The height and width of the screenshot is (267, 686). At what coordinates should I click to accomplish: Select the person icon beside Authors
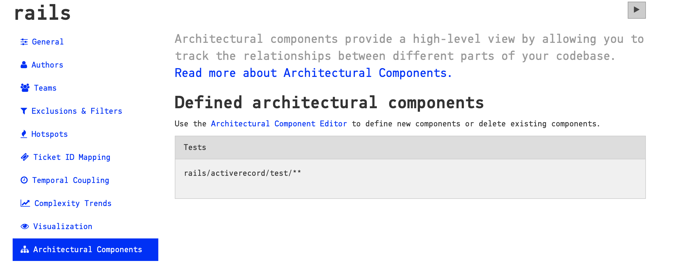(x=24, y=65)
